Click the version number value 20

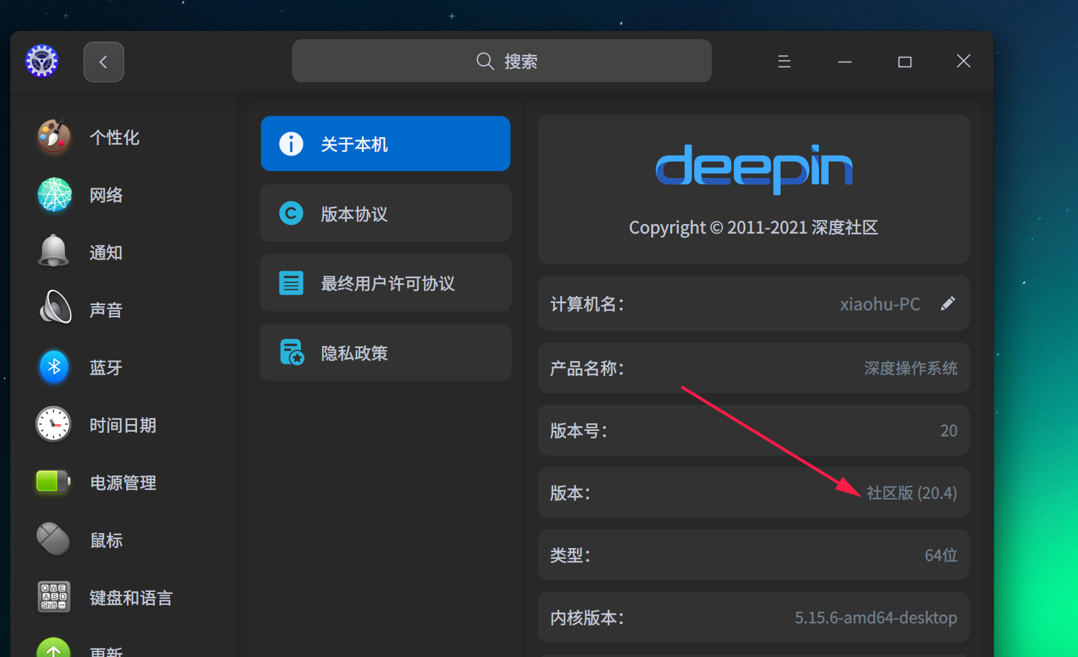[948, 430]
